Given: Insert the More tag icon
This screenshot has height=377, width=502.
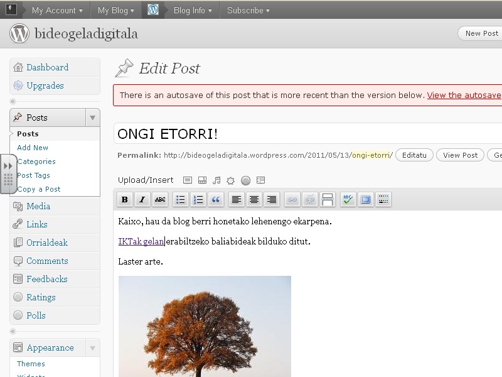Looking at the screenshot, I should 327,199.
